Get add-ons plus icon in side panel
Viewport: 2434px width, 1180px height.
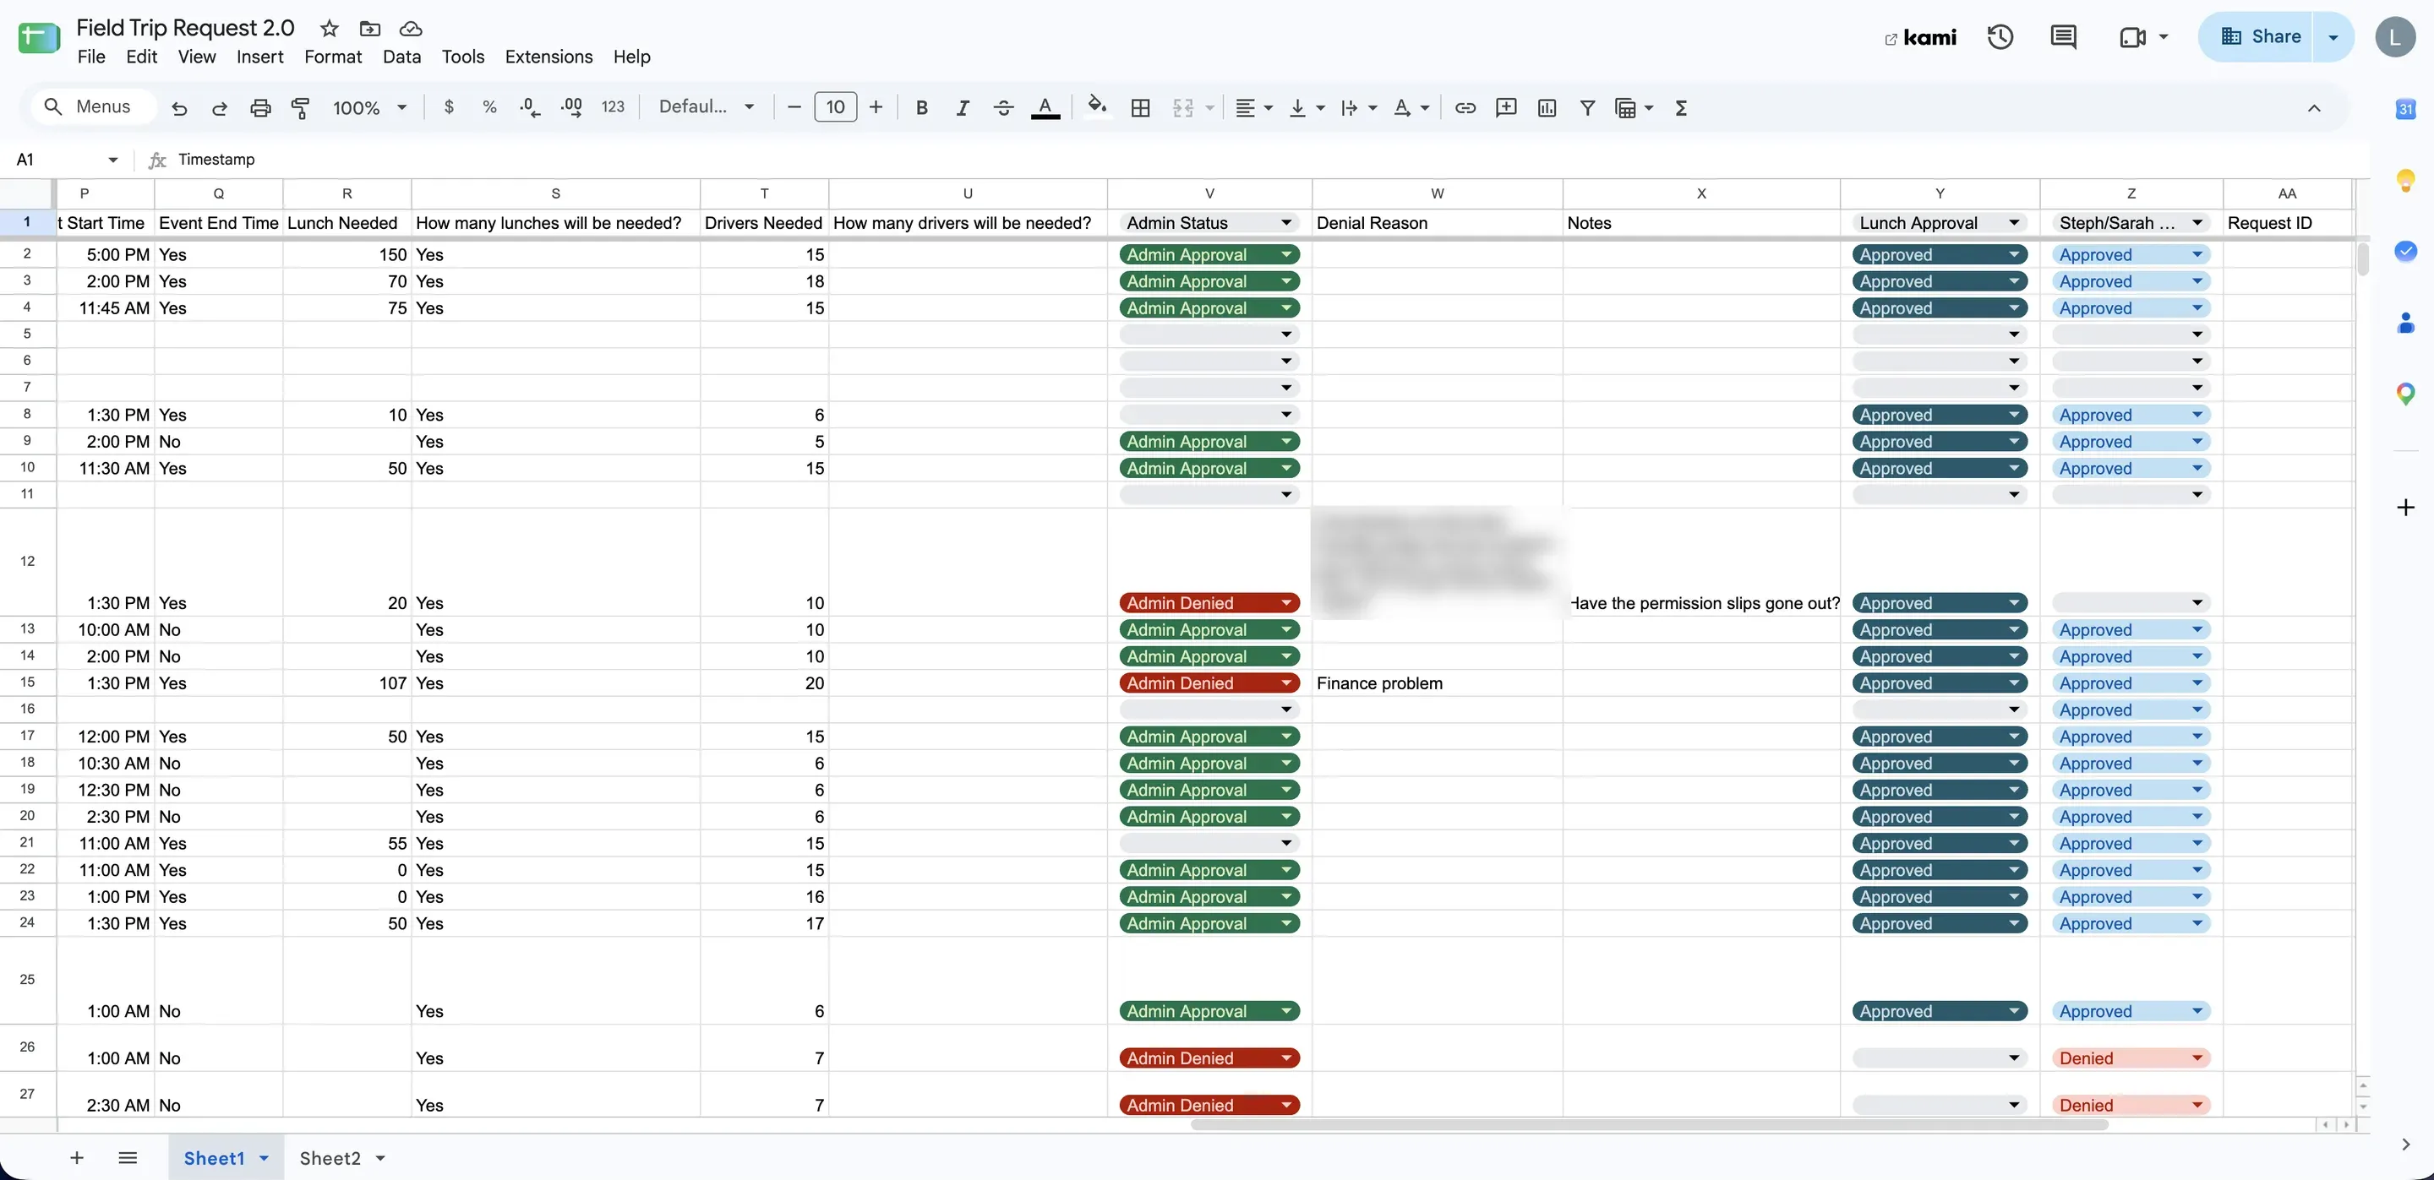(x=2405, y=508)
